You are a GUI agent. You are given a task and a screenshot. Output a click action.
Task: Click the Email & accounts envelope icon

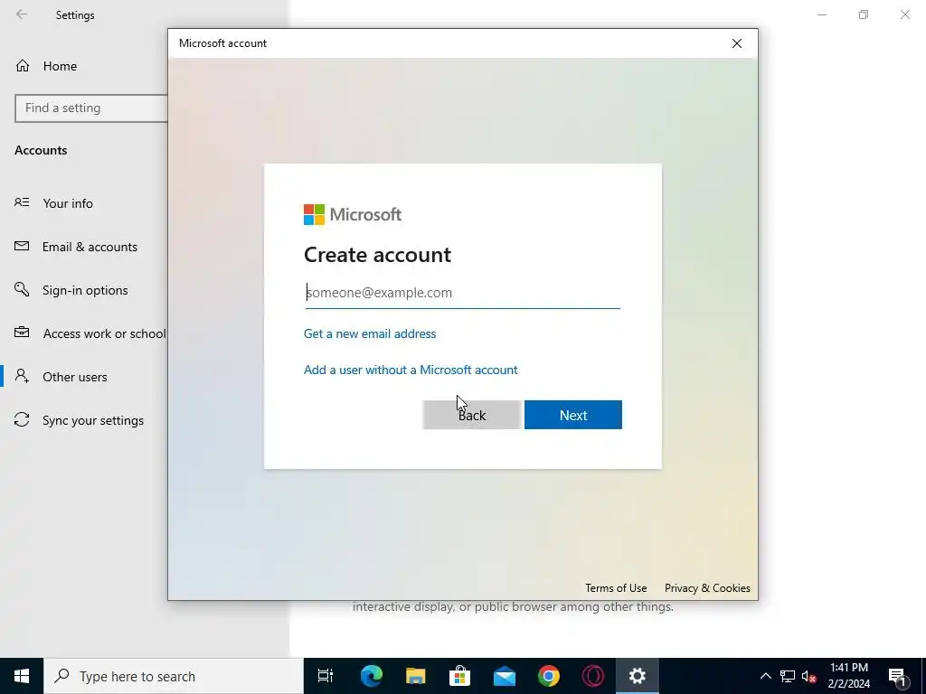(x=22, y=246)
